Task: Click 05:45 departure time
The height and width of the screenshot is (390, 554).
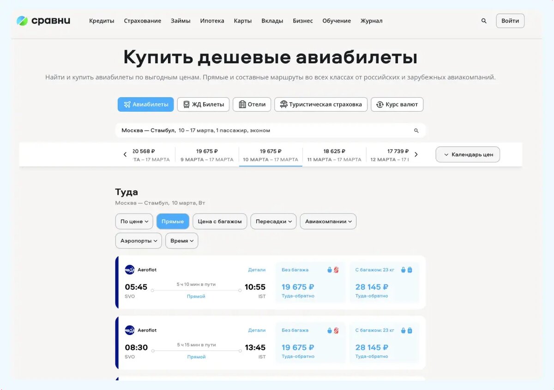Action: point(136,287)
